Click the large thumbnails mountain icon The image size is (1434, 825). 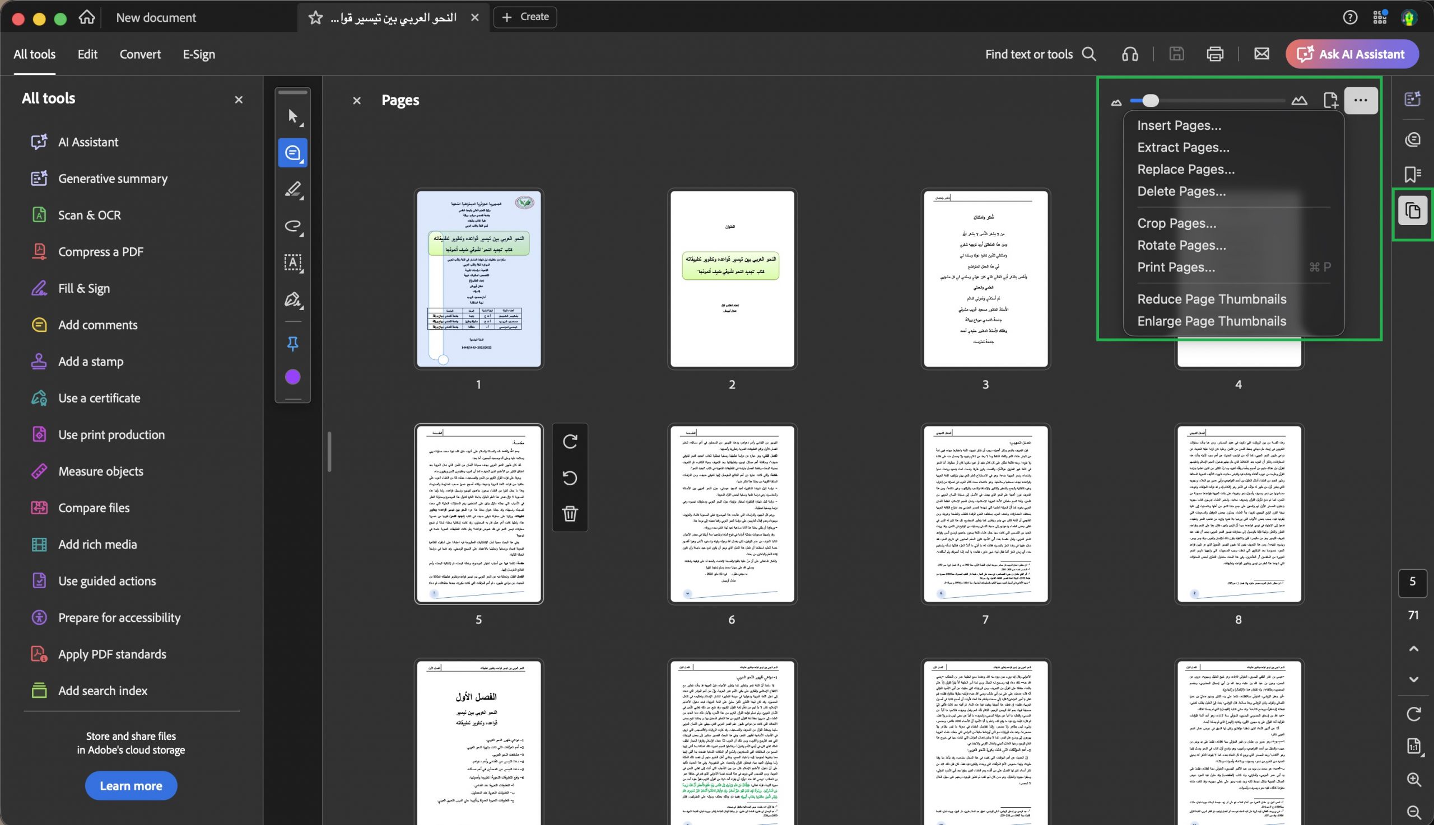coord(1299,100)
